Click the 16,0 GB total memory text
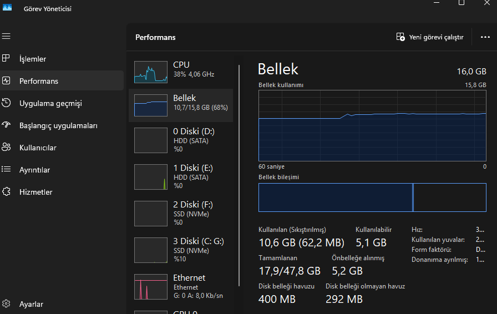The width and height of the screenshot is (497, 314). (471, 72)
